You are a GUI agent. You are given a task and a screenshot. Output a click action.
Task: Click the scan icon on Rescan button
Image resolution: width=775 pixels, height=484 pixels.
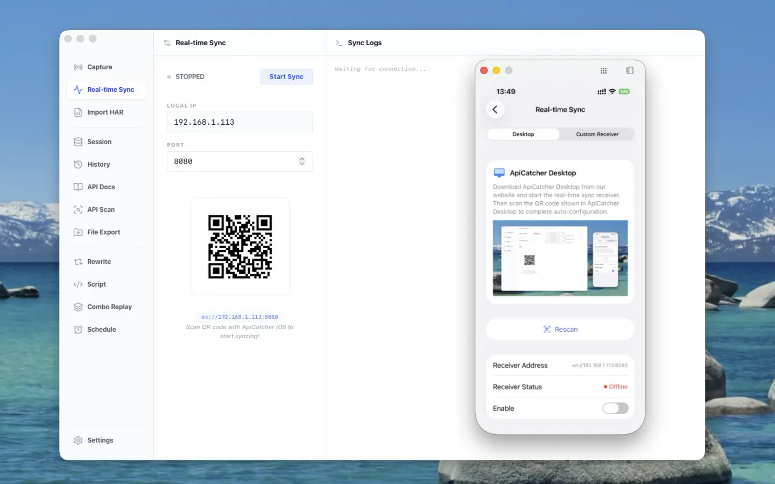(547, 329)
